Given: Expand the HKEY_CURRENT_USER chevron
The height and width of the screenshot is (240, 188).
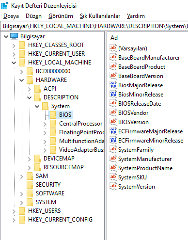Looking at the screenshot, I should point(14,54).
